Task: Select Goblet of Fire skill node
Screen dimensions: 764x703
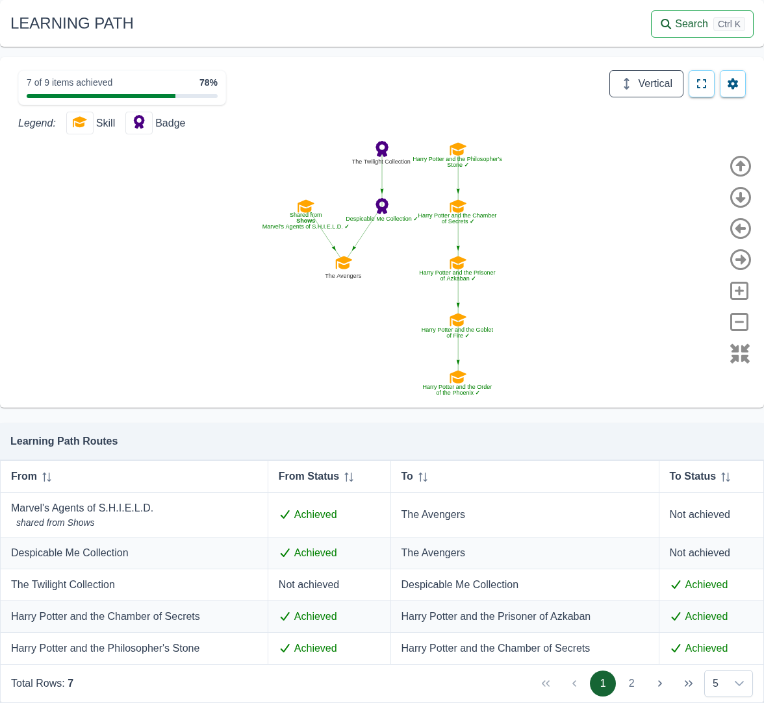Action: coord(458,320)
